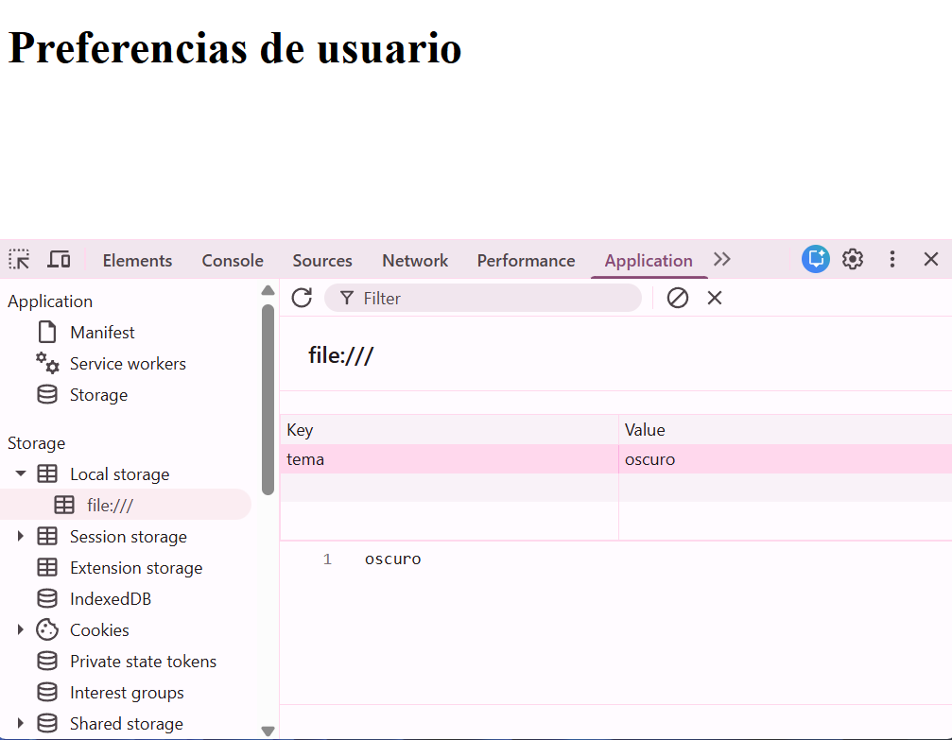Switch to the Elements tab
Image resolution: width=952 pixels, height=740 pixels.
click(x=137, y=261)
